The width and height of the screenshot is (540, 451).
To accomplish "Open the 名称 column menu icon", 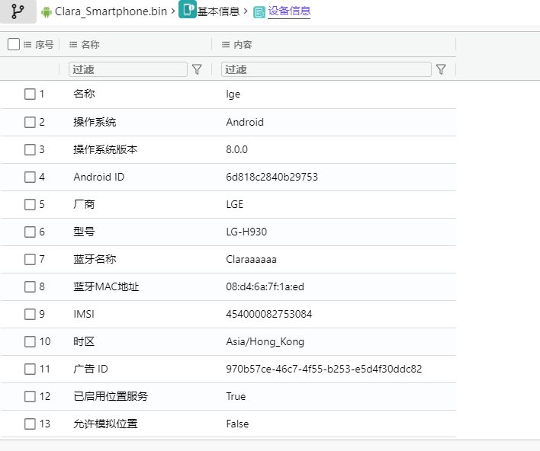I will coord(73,44).
